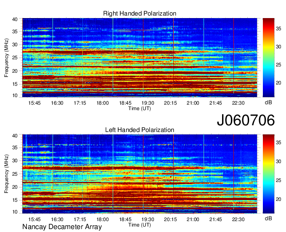The height and width of the screenshot is (232, 286).
Task: Select the 30 dB value on the lower colorbar
Action: click(x=278, y=161)
